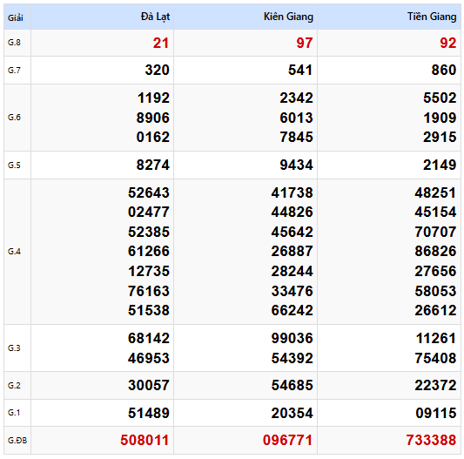This screenshot has height=459, width=464.
Task: Click the G.4 row label
Action: [14, 252]
